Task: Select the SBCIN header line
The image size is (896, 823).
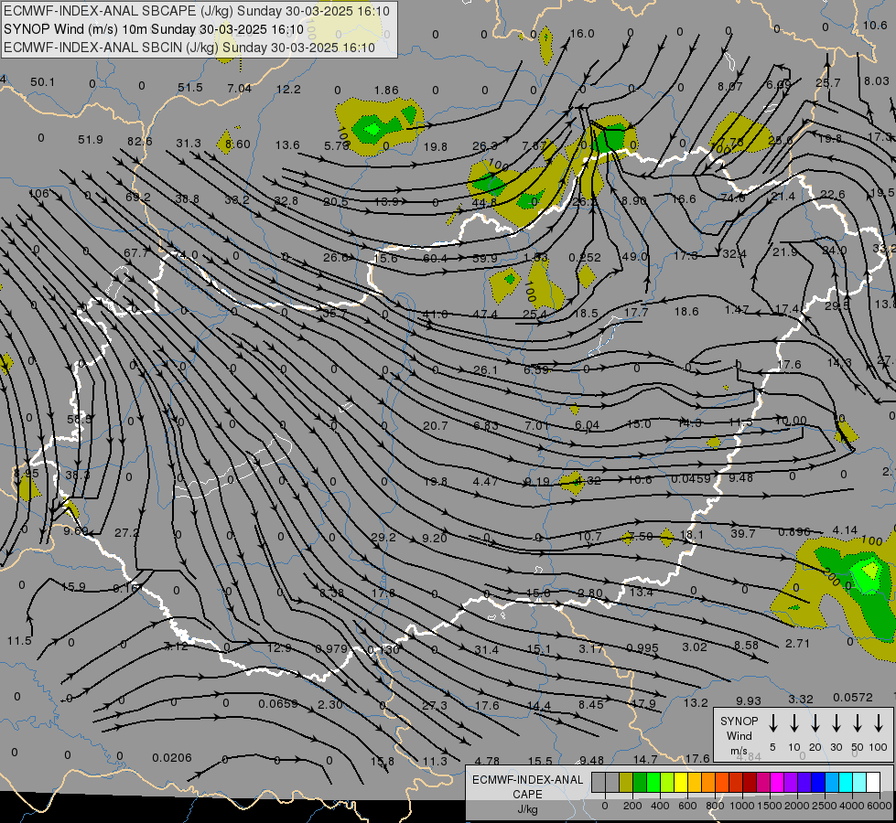Action: click(189, 48)
